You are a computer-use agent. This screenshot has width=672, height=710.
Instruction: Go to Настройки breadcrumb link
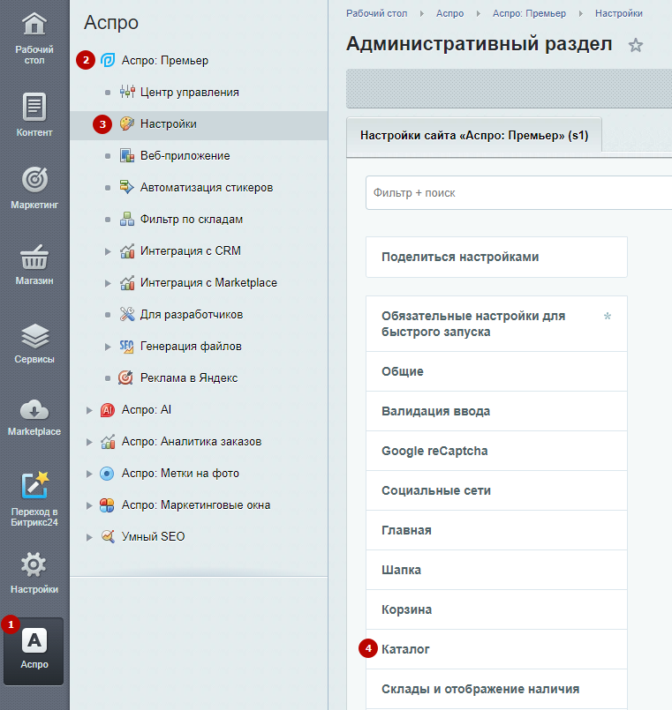tap(618, 13)
